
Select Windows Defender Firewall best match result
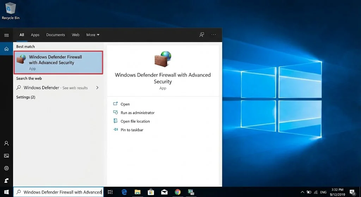click(58, 62)
